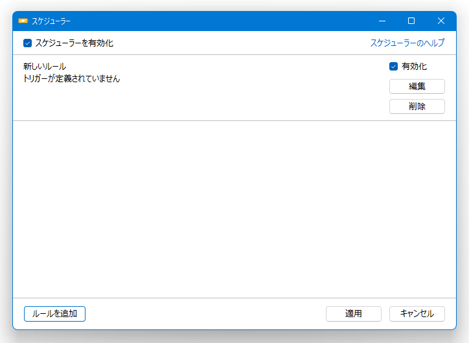Image resolution: width=469 pixels, height=343 pixels.
Task: Click the 編集 button for 新しいルール
Action: (x=417, y=86)
